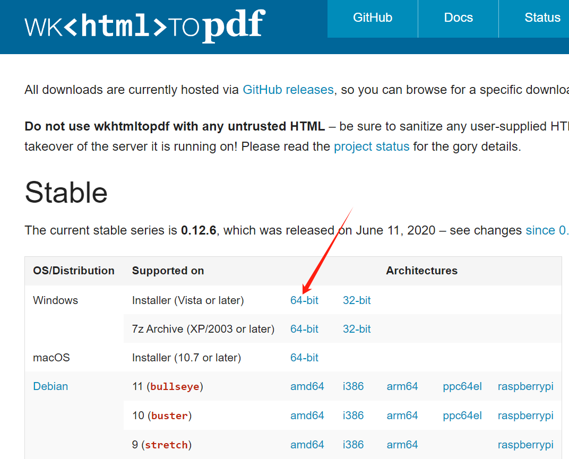Download Debian 10 buster amd64 package
569x459 pixels.
pyautogui.click(x=307, y=415)
